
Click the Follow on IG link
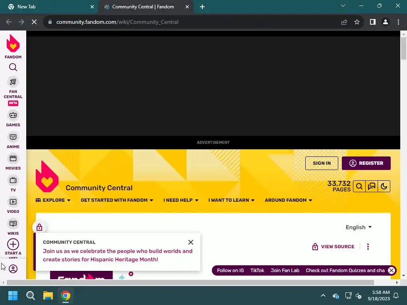click(x=231, y=270)
